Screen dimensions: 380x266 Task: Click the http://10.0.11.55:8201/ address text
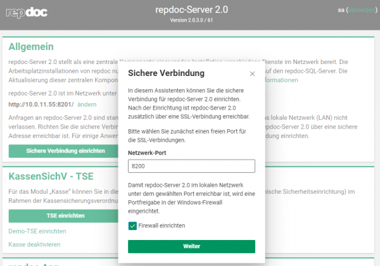point(41,104)
